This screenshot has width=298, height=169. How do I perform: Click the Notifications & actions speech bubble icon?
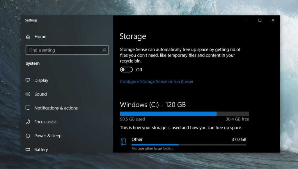[28, 108]
